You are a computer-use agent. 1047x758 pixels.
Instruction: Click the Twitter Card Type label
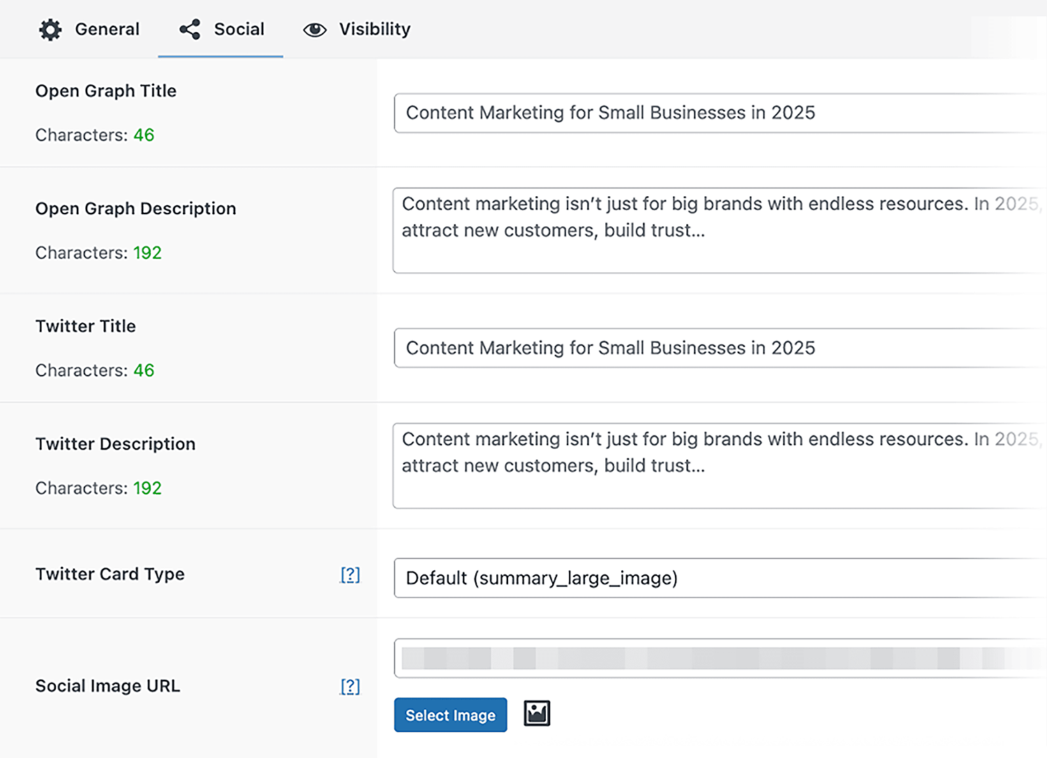pos(110,574)
